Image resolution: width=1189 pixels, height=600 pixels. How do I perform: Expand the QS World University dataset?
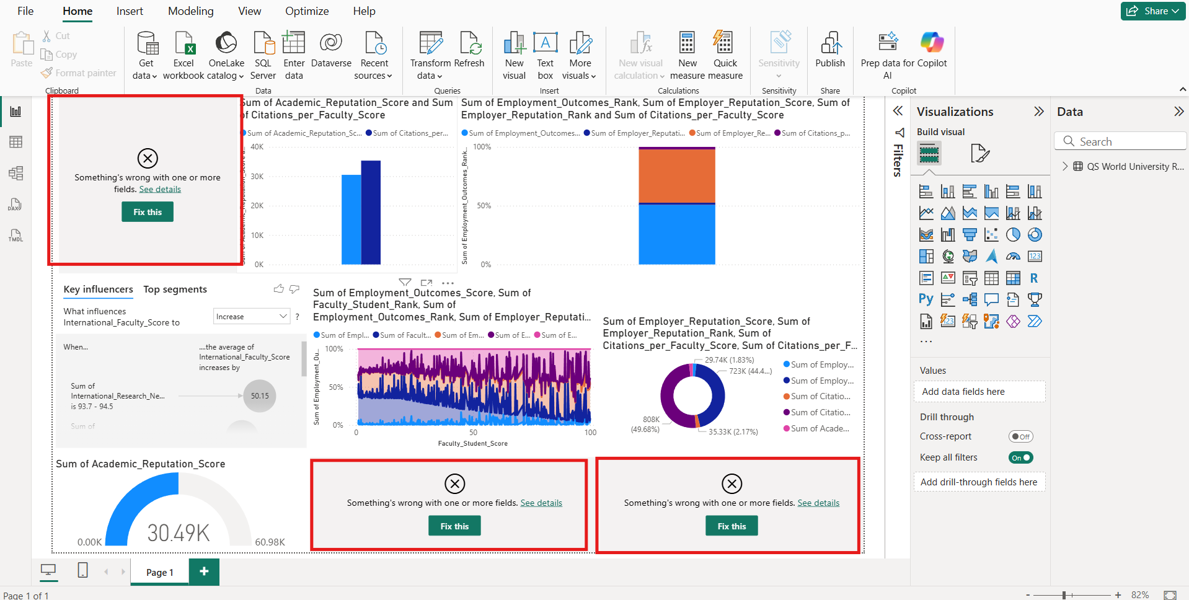tap(1065, 166)
